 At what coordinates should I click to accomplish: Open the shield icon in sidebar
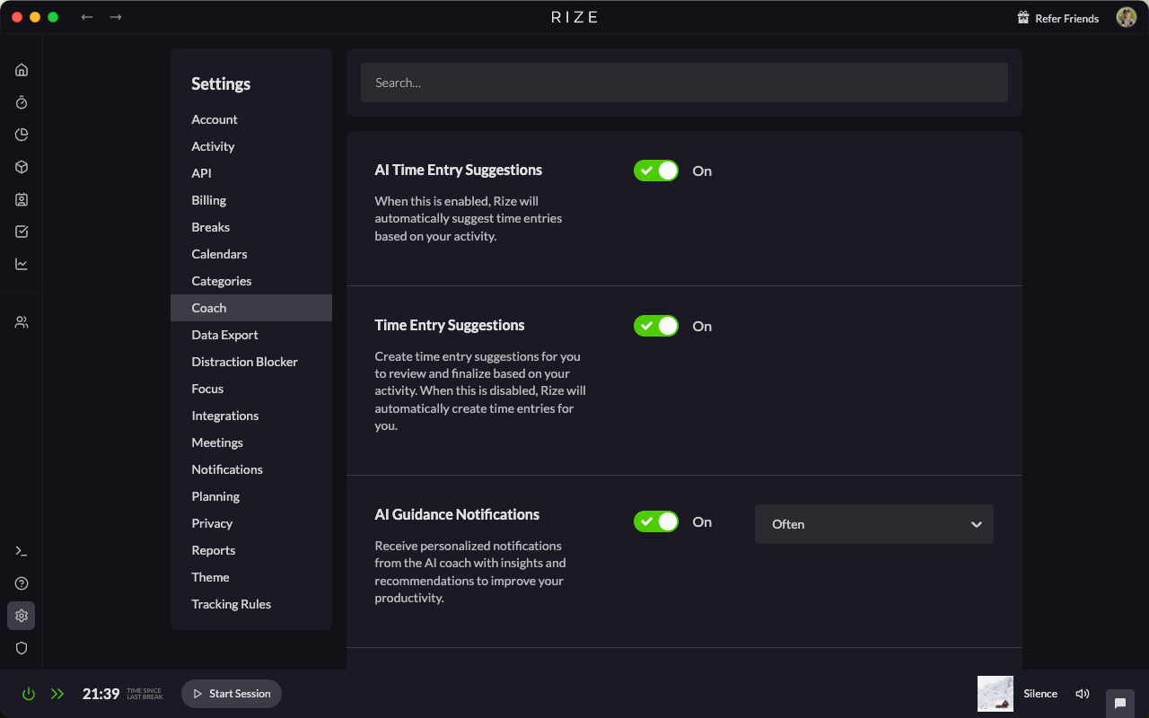(x=22, y=648)
